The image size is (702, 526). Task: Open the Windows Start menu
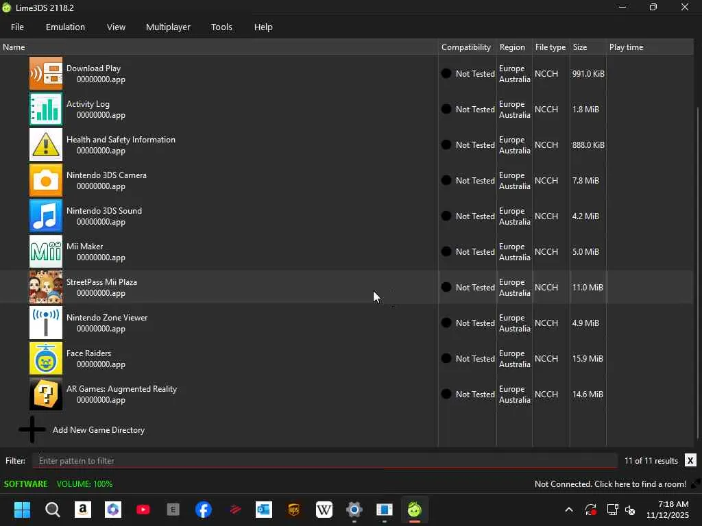(22, 510)
